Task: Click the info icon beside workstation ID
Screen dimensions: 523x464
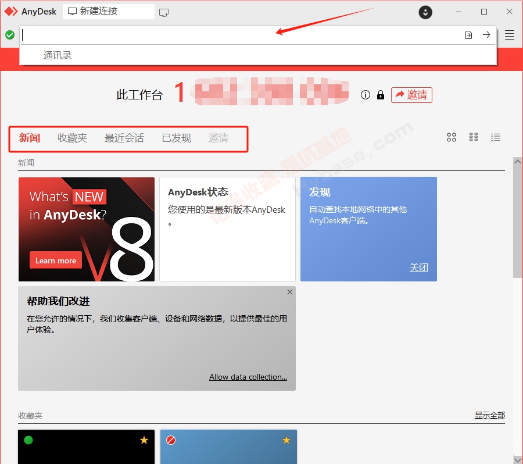Action: [x=366, y=95]
